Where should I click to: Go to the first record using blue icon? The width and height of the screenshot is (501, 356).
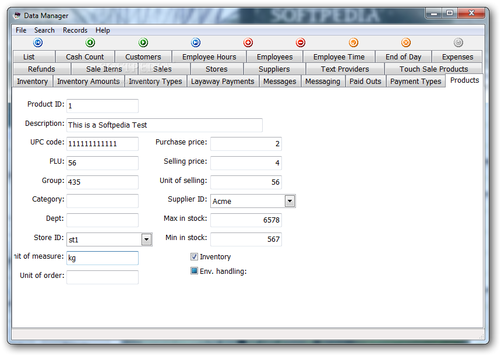[38, 43]
